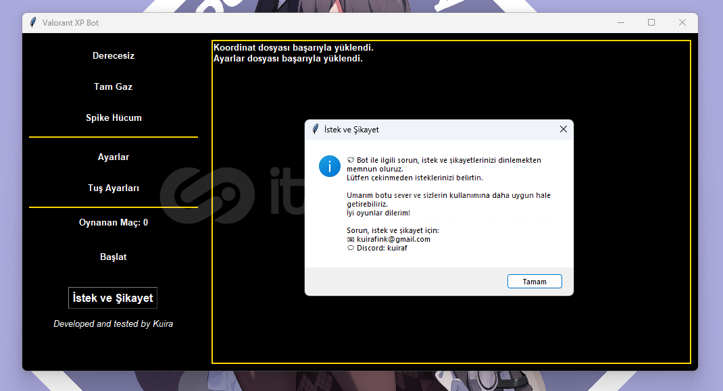723x391 pixels.
Task: Maximize the Valorant XP Bot window
Action: coord(651,22)
